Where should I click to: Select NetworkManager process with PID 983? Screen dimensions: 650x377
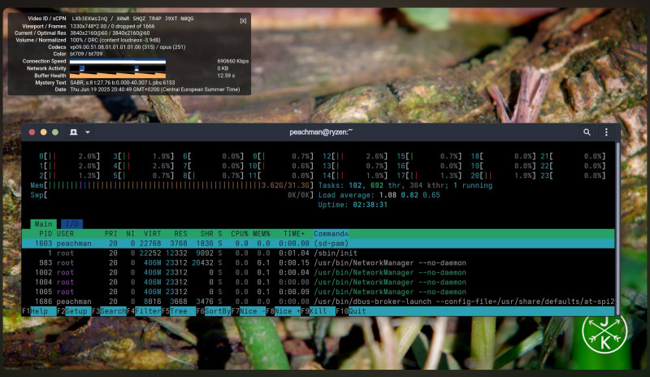(x=318, y=263)
